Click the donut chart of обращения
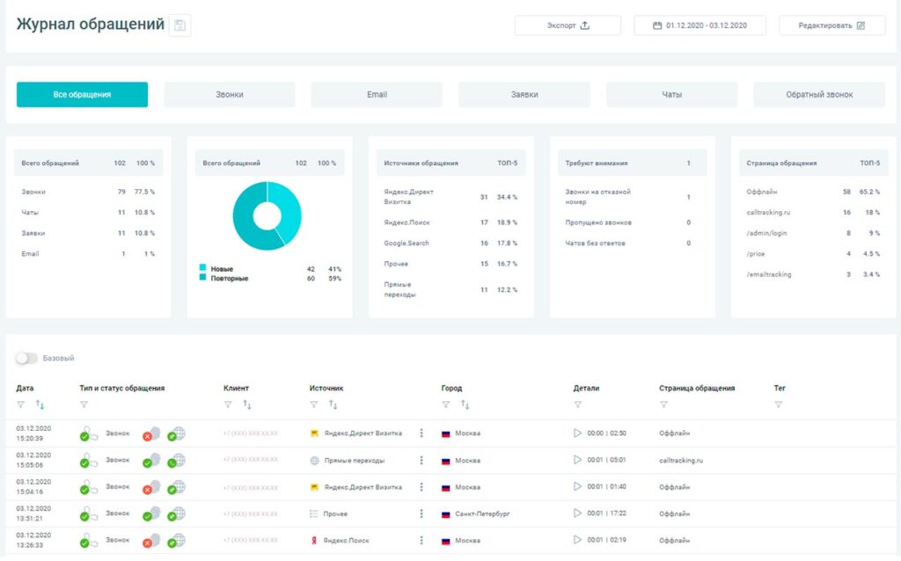The image size is (901, 561). click(x=267, y=215)
